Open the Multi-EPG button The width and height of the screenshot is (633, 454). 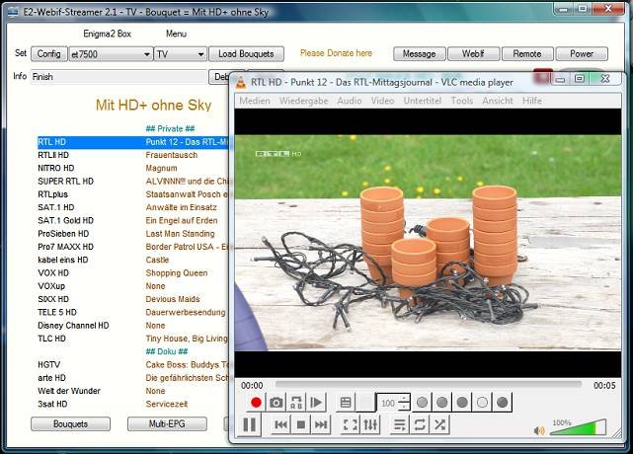pos(167,424)
